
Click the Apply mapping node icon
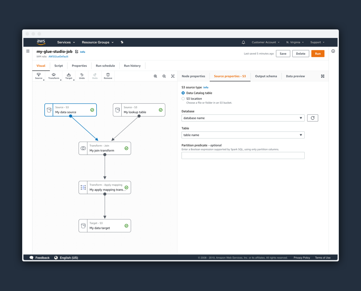click(x=83, y=188)
